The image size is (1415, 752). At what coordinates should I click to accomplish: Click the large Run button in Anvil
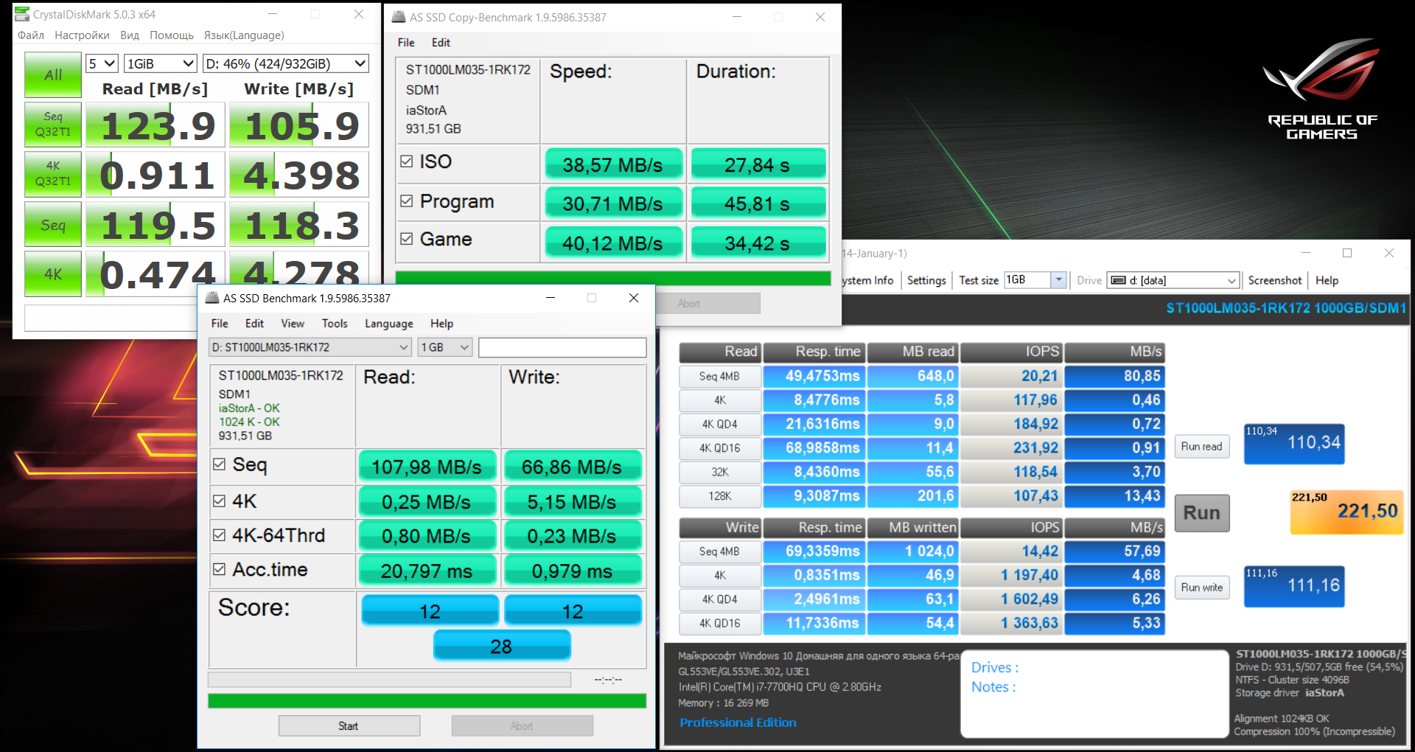(1202, 513)
